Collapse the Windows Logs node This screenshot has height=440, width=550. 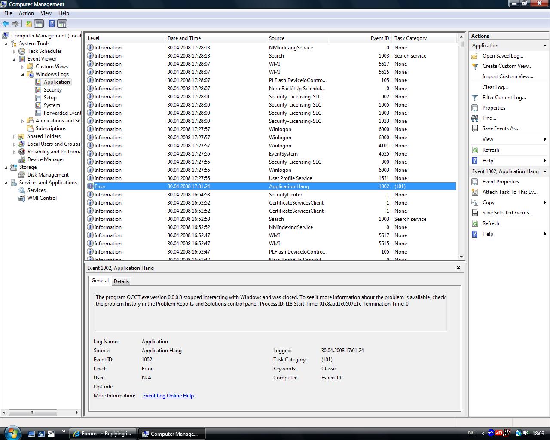[x=22, y=74]
